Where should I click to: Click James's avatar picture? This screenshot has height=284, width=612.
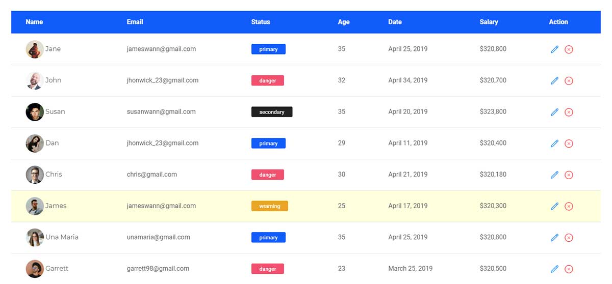point(35,206)
